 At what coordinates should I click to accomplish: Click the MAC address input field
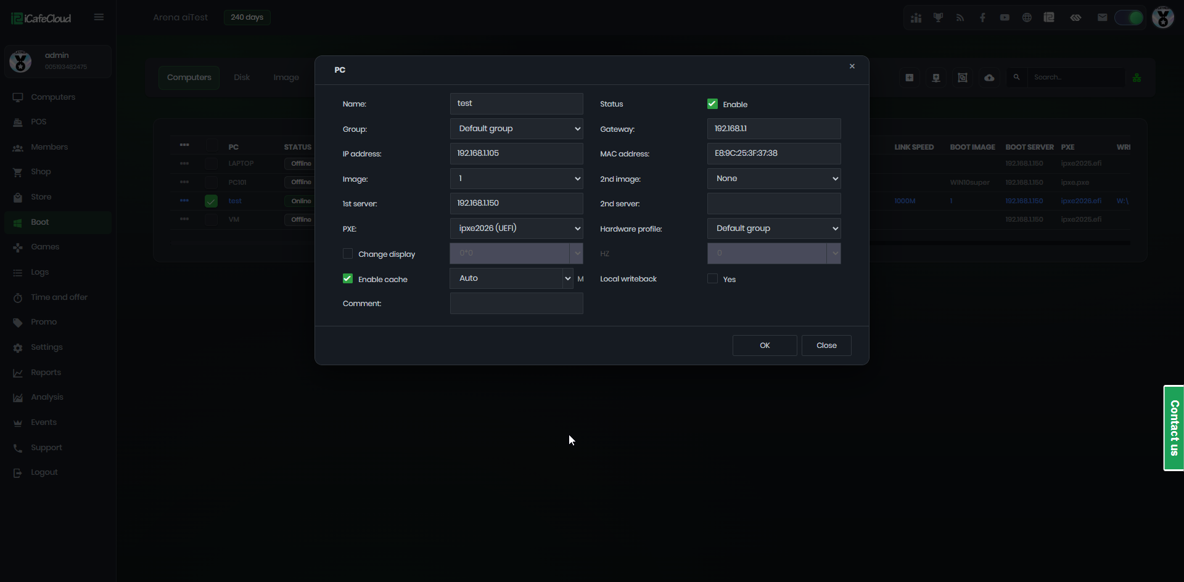coord(773,153)
